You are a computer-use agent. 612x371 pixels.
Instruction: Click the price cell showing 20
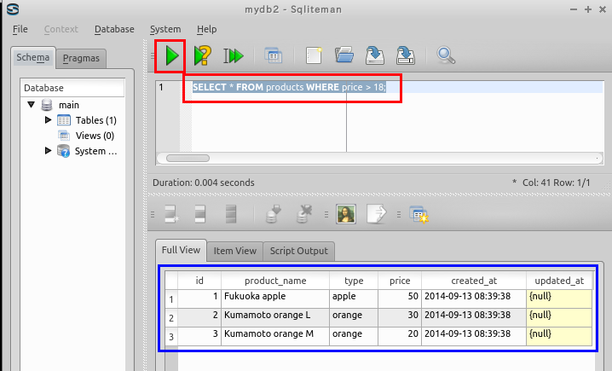click(400, 336)
